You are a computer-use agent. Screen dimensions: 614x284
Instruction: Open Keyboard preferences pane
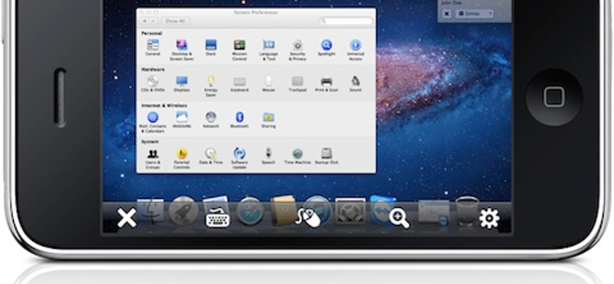[239, 84]
